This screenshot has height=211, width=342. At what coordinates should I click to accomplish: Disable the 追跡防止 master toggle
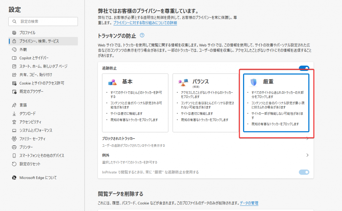[304, 68]
